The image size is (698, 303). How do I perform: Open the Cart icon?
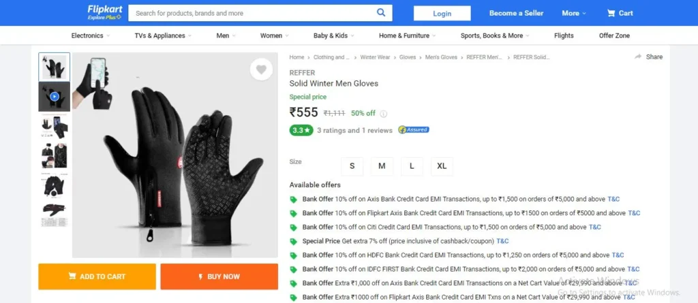point(611,14)
